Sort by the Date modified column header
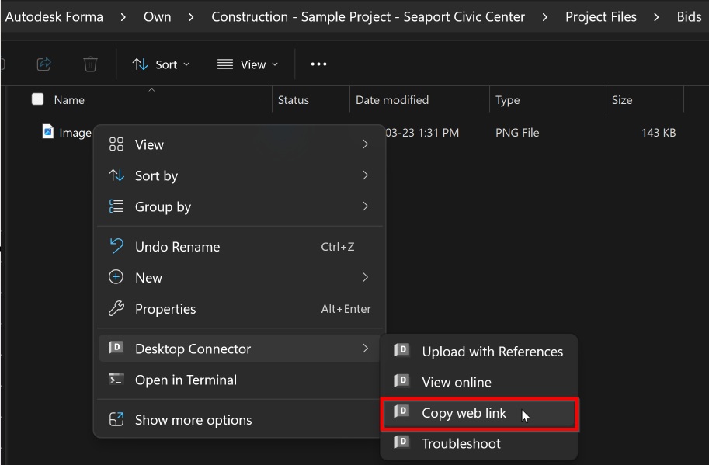This screenshot has width=709, height=465. (x=392, y=100)
